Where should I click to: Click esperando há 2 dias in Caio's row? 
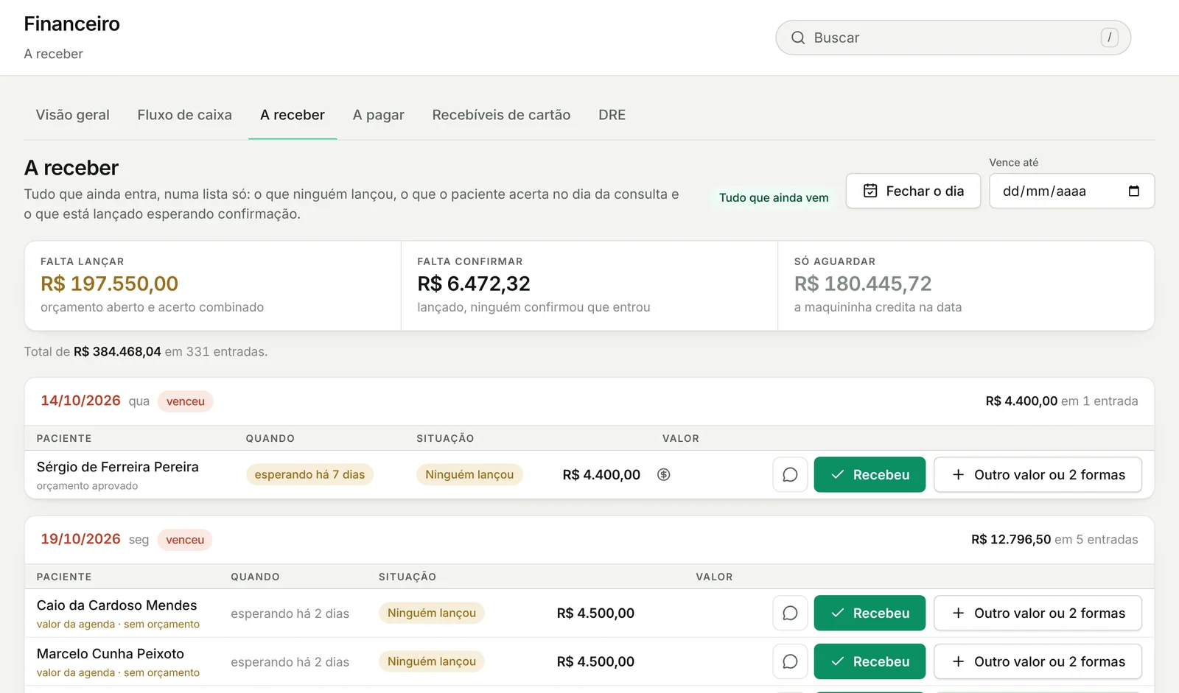(x=290, y=613)
